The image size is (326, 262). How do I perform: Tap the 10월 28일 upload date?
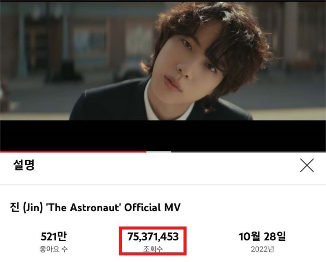click(262, 236)
